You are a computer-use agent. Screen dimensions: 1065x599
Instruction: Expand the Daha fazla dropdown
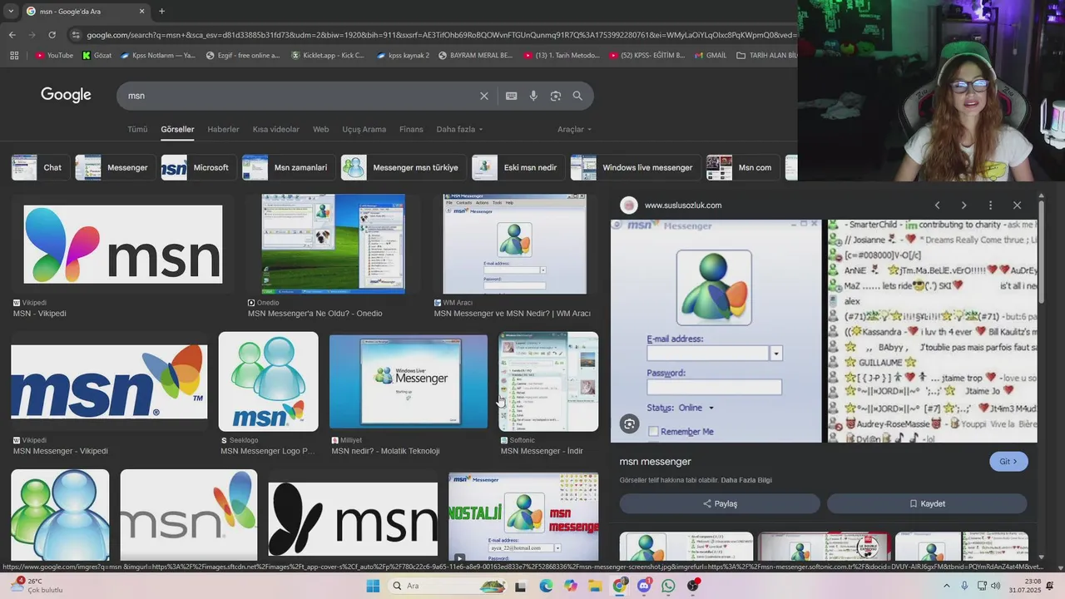click(459, 130)
